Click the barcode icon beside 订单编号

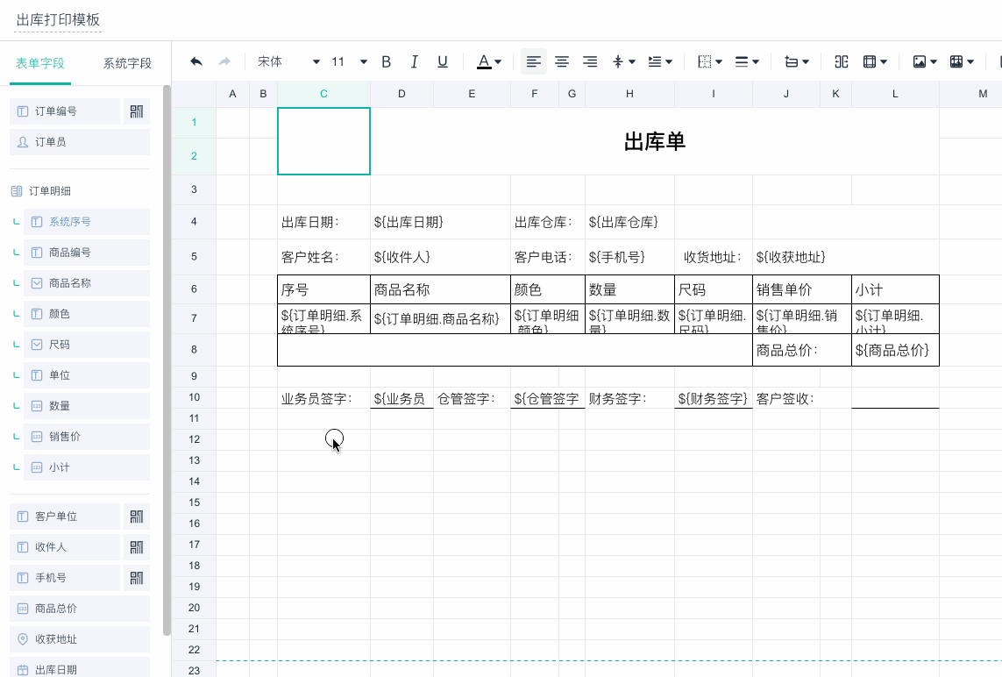[x=136, y=111]
